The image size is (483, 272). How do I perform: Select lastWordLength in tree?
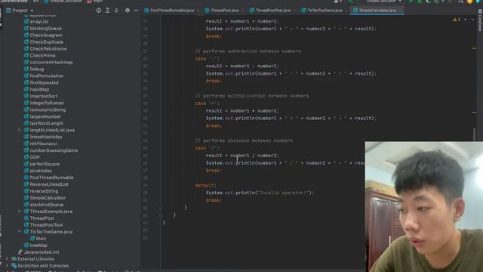click(47, 123)
